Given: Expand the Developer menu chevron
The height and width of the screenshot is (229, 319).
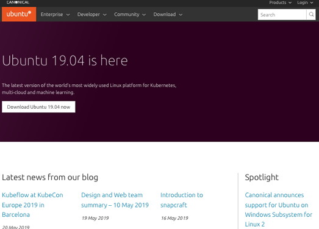Looking at the screenshot, I should 105,15.
